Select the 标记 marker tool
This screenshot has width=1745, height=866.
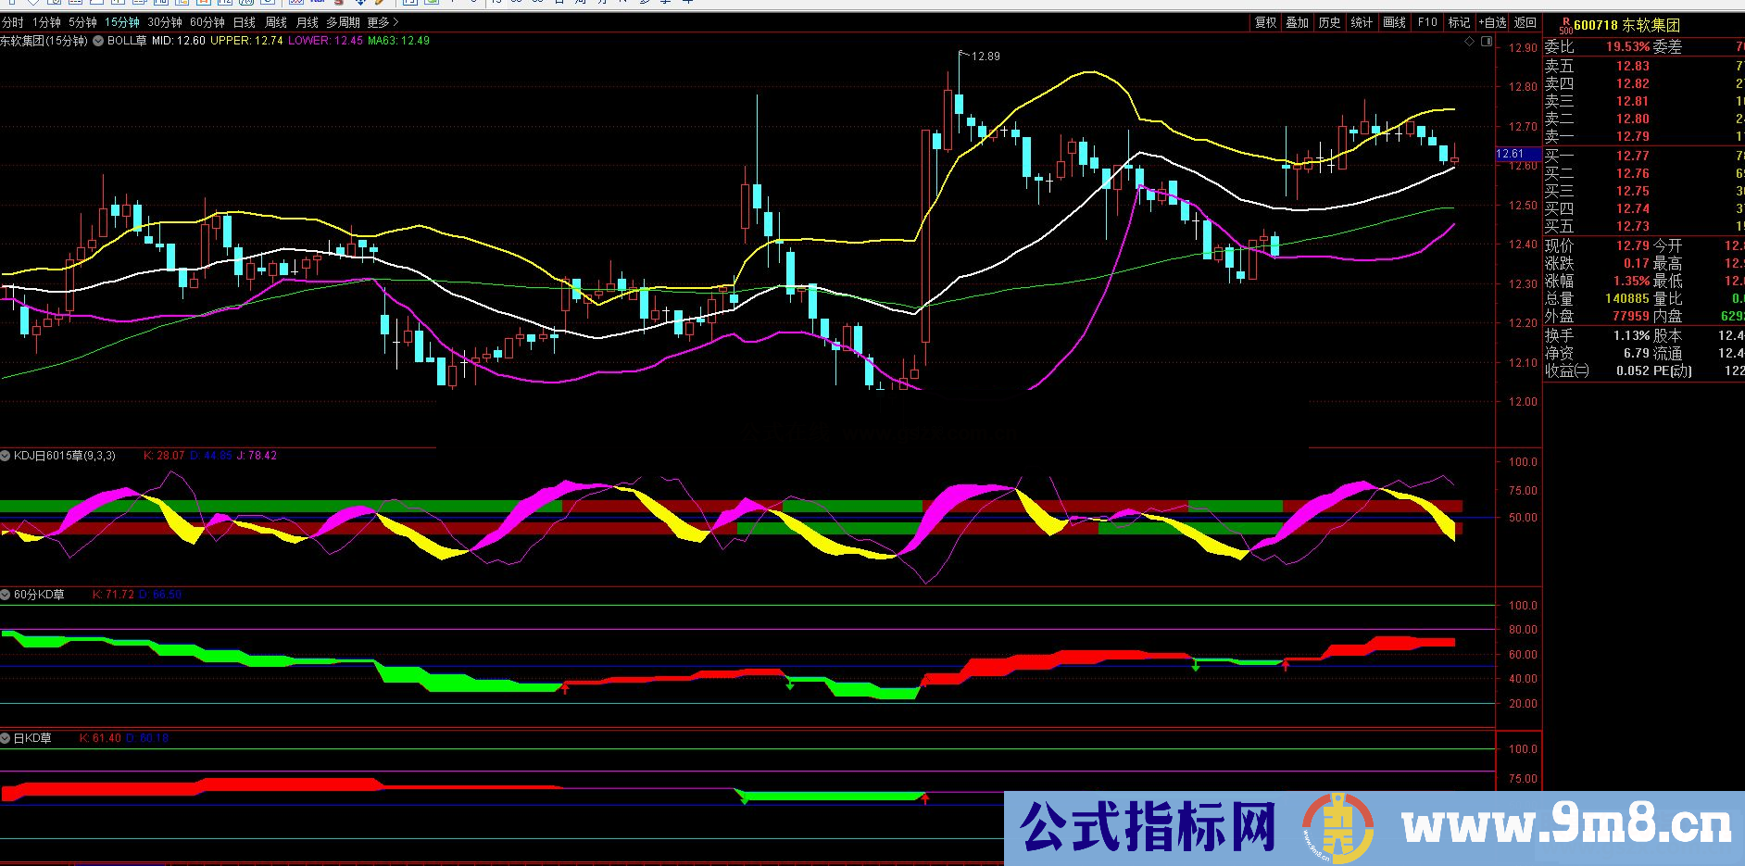pyautogui.click(x=1458, y=21)
